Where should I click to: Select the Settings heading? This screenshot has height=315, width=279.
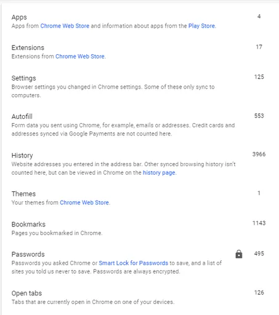[x=23, y=78]
